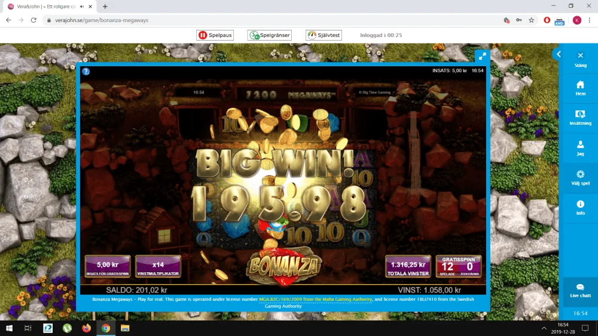The image size is (598, 336).
Task: Expand the game to fullscreen
Action: point(482,56)
